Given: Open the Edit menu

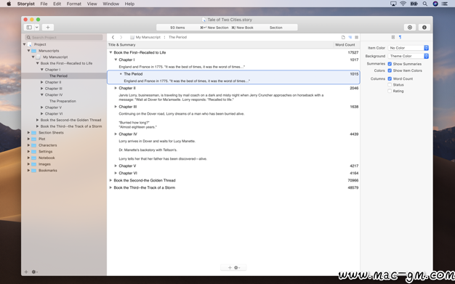Looking at the screenshot, I should (x=57, y=4).
